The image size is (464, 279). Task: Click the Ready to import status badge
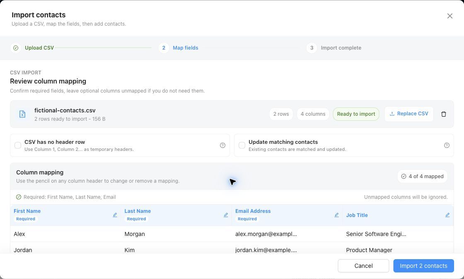tap(356, 114)
